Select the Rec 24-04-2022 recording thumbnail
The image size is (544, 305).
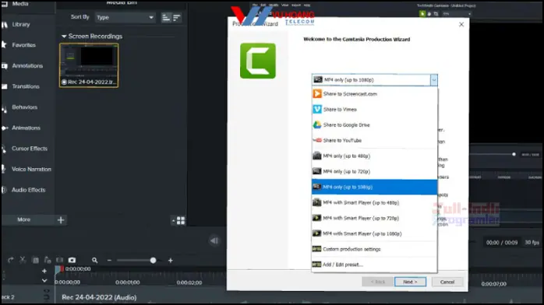click(x=89, y=65)
